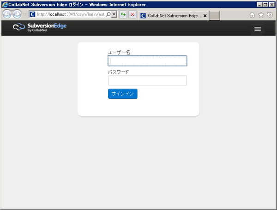Expand the address bar autocomplete dropdown
Image resolution: width=277 pixels, height=210 pixels.
pyautogui.click(x=114, y=14)
